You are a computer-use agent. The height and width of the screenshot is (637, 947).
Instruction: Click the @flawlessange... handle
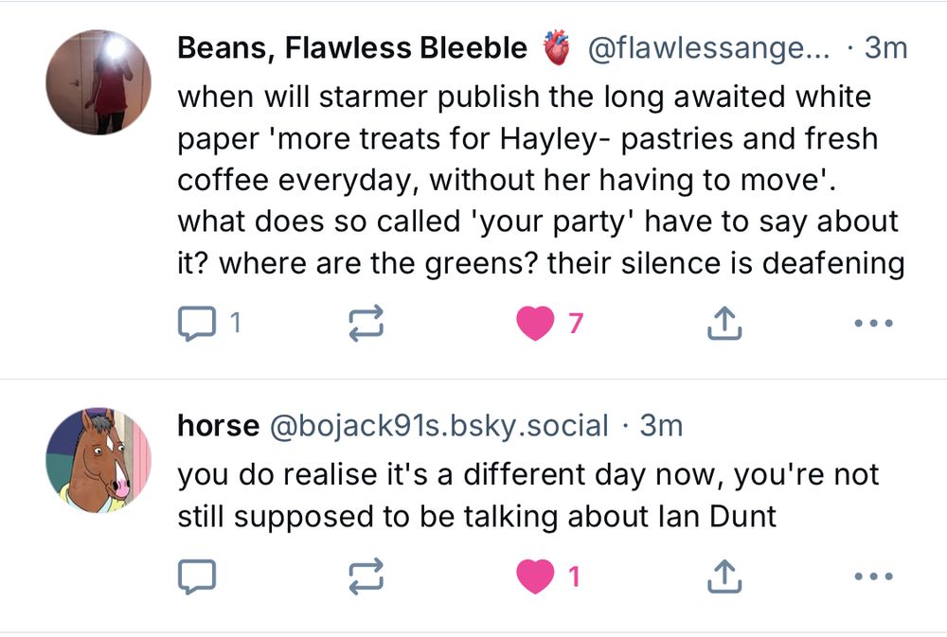point(710,48)
